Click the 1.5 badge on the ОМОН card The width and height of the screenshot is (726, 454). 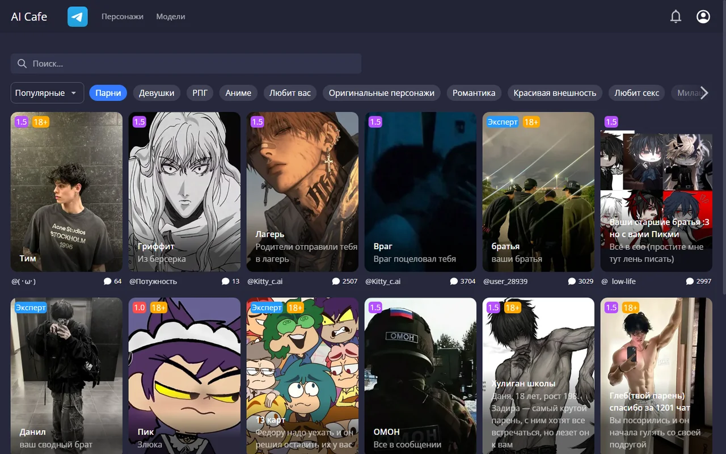pyautogui.click(x=375, y=308)
